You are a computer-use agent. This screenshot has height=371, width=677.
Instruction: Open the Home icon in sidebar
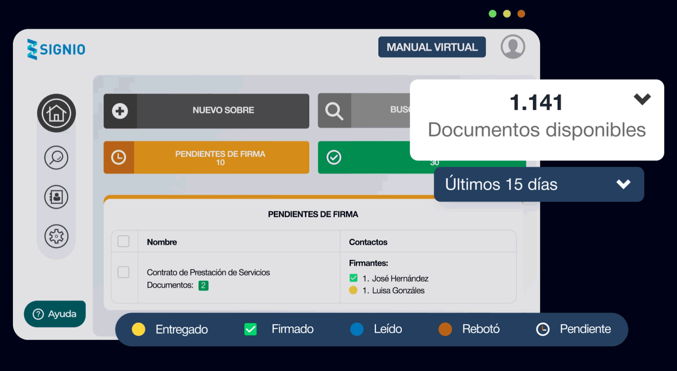(x=56, y=113)
